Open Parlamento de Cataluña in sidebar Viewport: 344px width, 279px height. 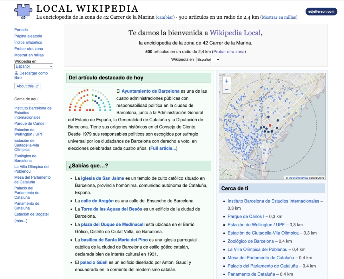point(27,206)
